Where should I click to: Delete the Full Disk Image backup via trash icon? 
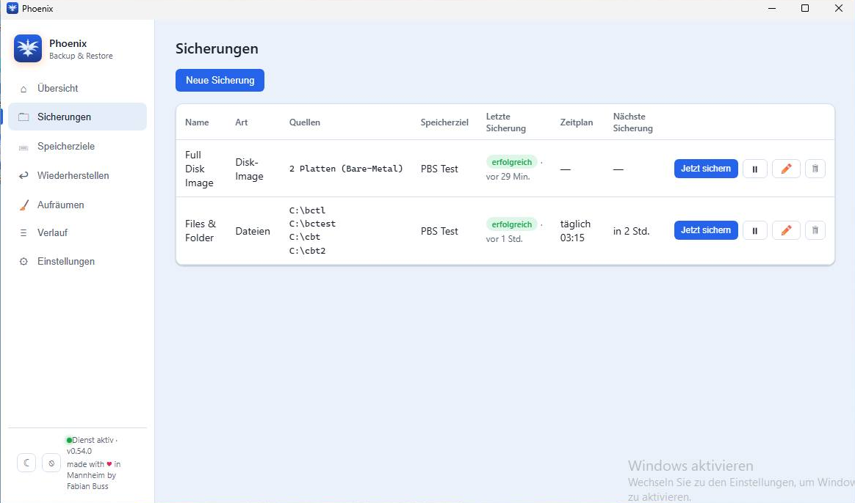[x=815, y=169]
